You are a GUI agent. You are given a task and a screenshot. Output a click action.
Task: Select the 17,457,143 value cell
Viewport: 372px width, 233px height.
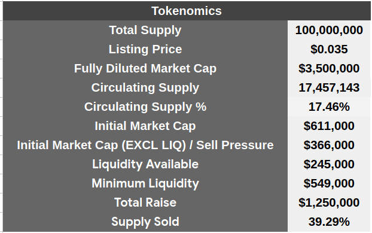click(329, 87)
